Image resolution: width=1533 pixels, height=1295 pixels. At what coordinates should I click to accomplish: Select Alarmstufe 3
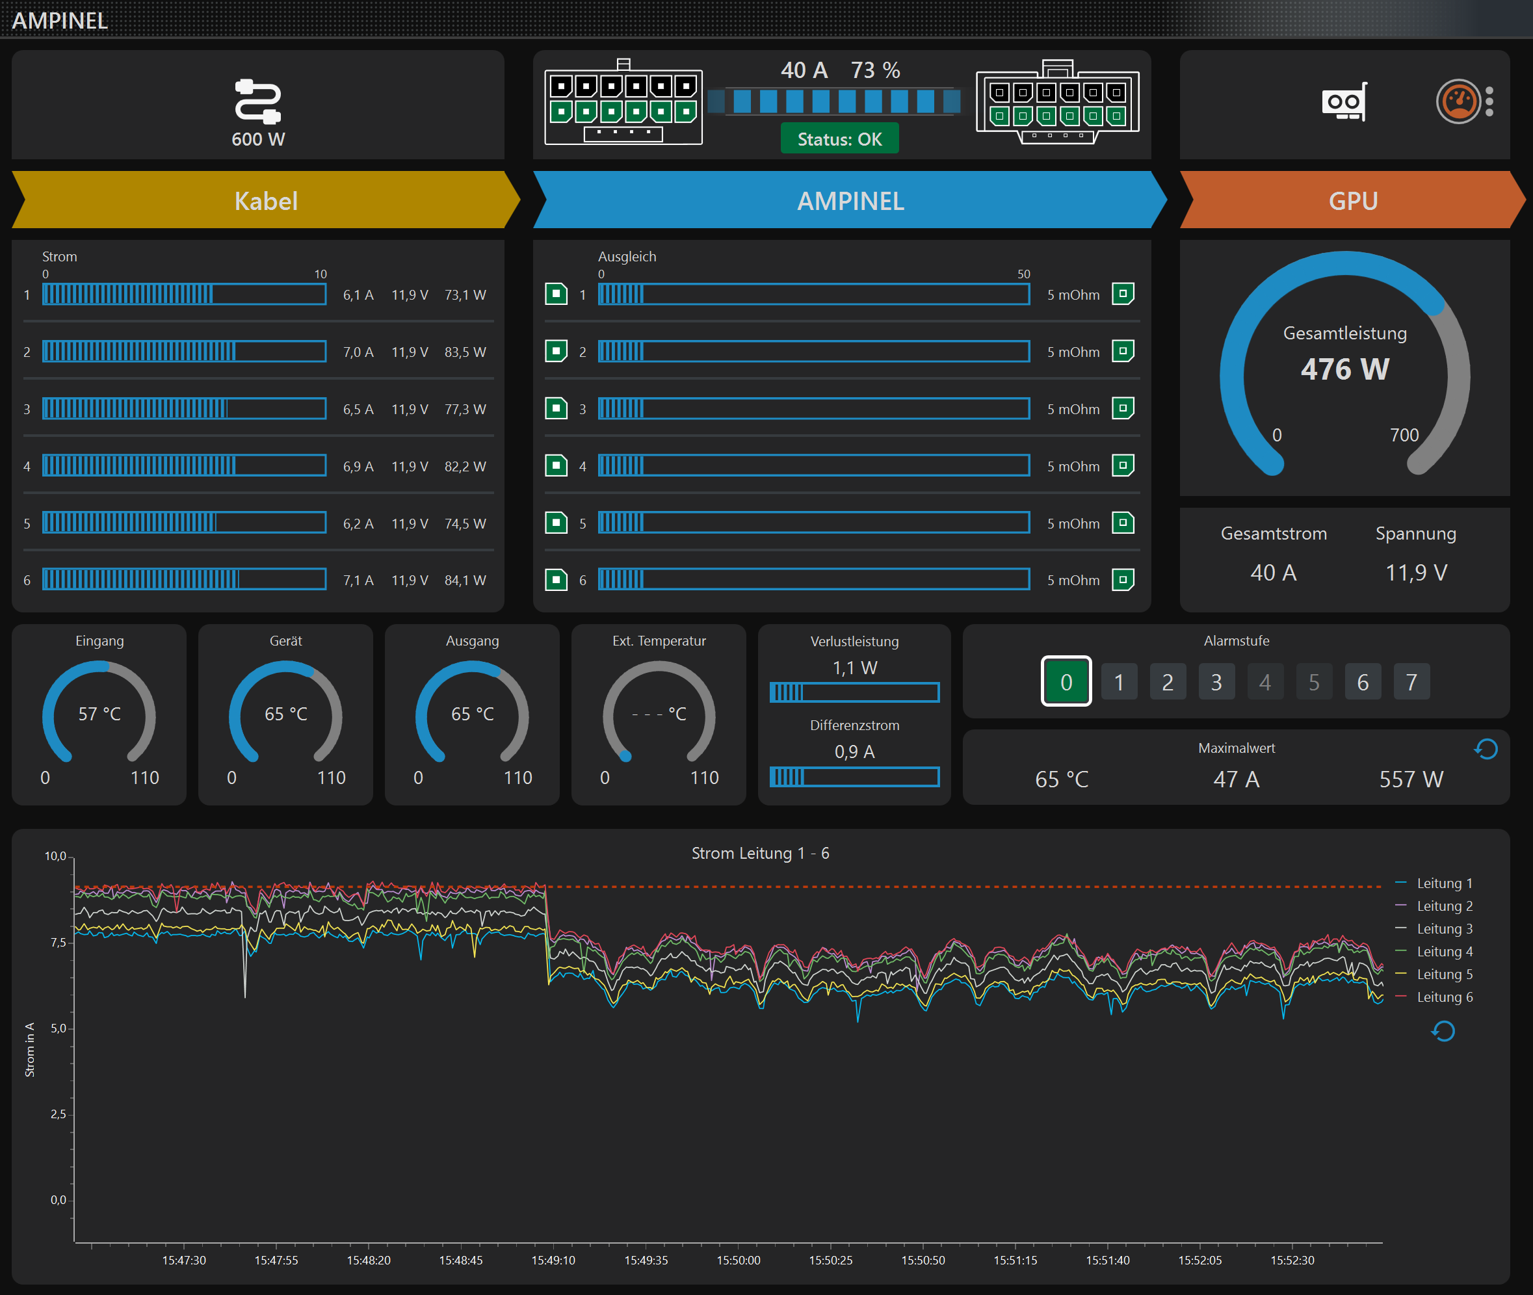1216,682
